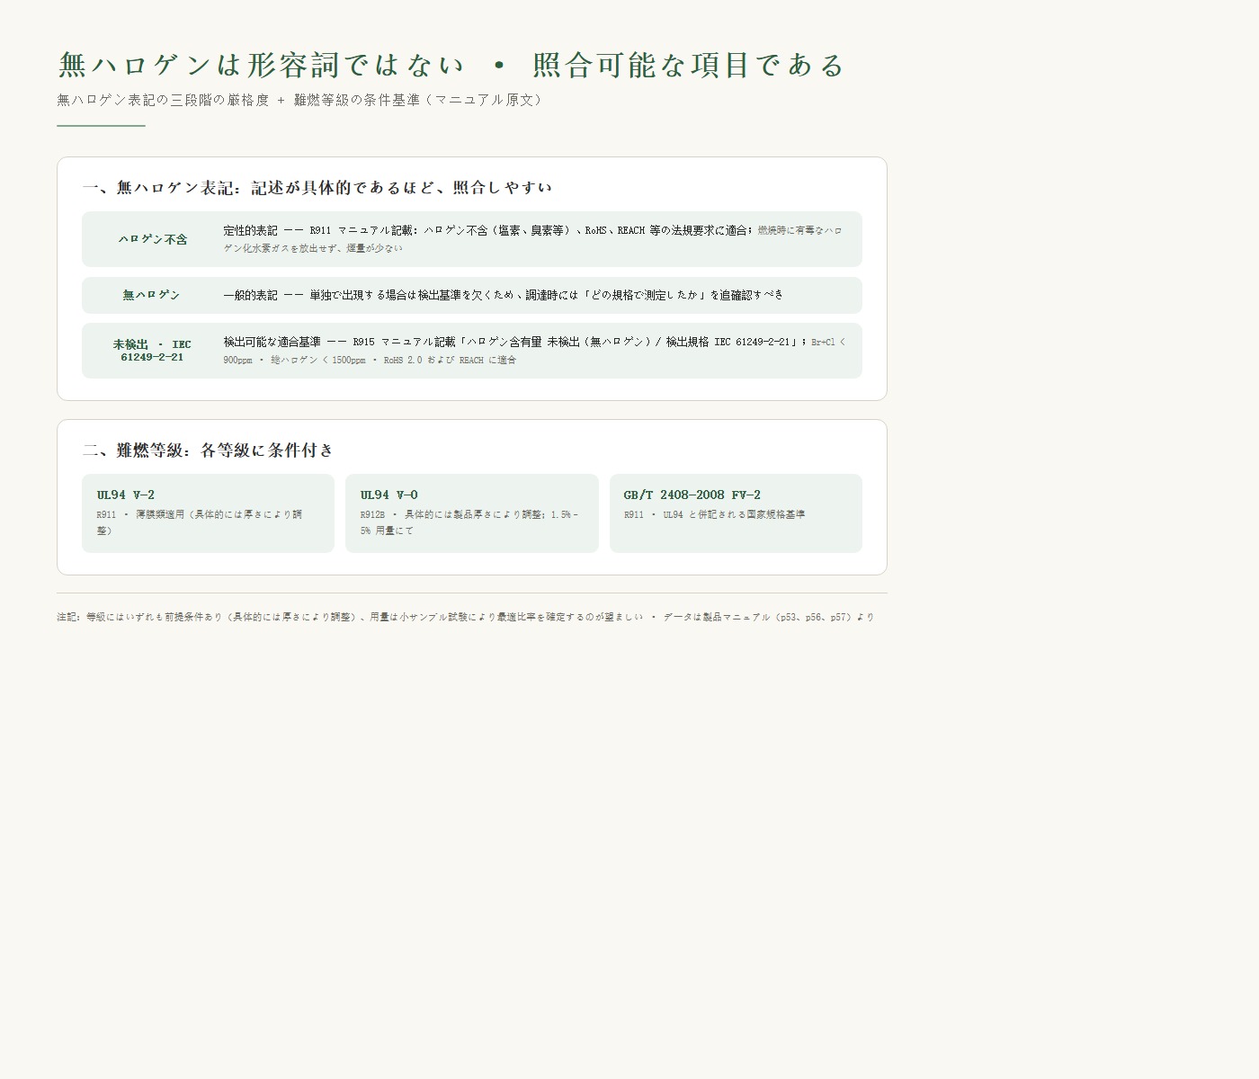
Task: Click the card title "GB/T 2408-2008 FV-2"
Action: [x=692, y=495]
